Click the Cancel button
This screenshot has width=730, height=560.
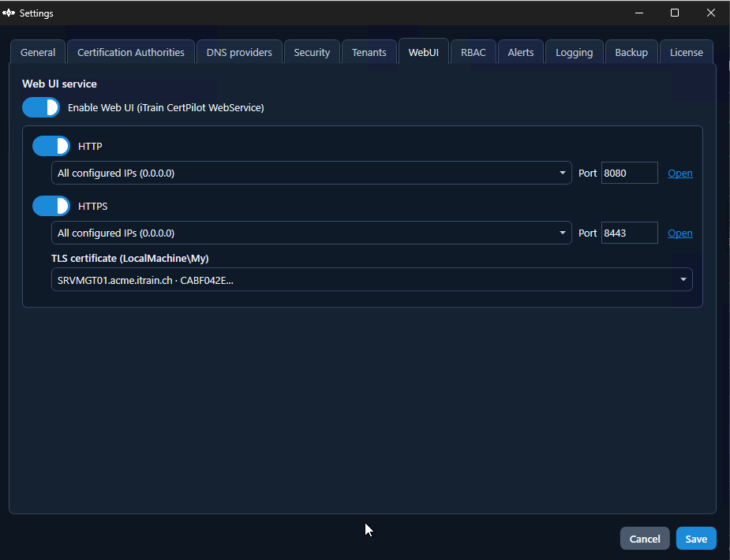645,539
